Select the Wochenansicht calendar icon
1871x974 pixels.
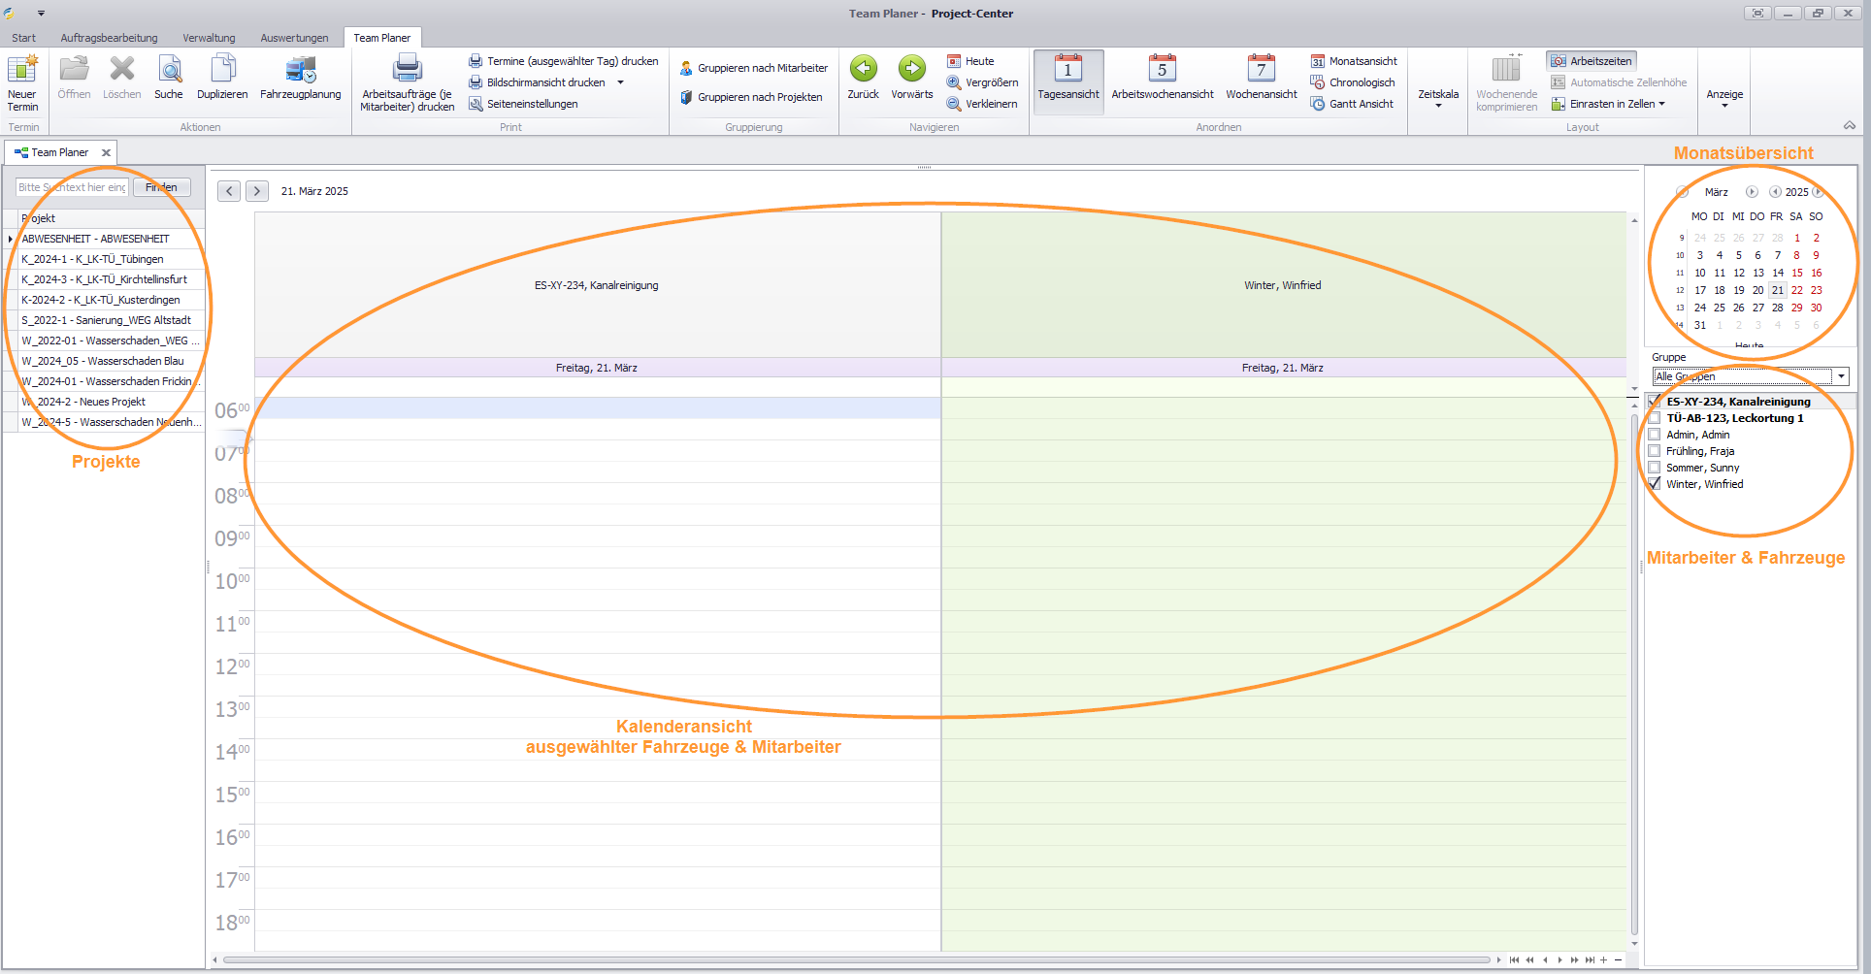pyautogui.click(x=1261, y=69)
